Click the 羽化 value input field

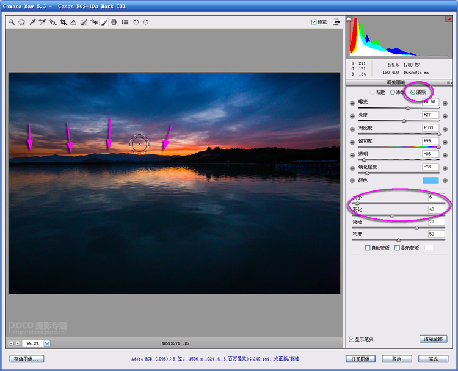coord(435,209)
